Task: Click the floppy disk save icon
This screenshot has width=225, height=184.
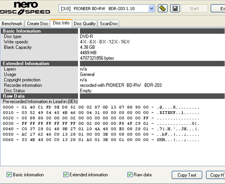Action: (175, 8)
